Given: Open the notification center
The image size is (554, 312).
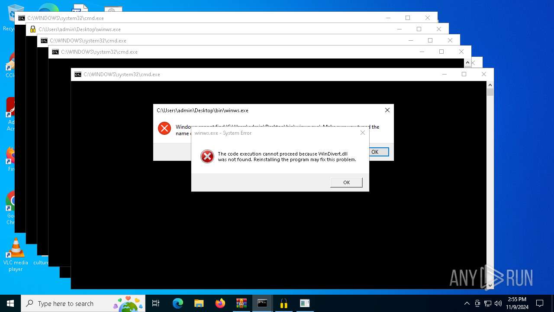Looking at the screenshot, I should 540,303.
